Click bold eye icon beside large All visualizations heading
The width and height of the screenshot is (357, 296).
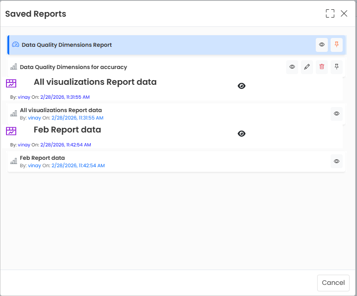242,86
